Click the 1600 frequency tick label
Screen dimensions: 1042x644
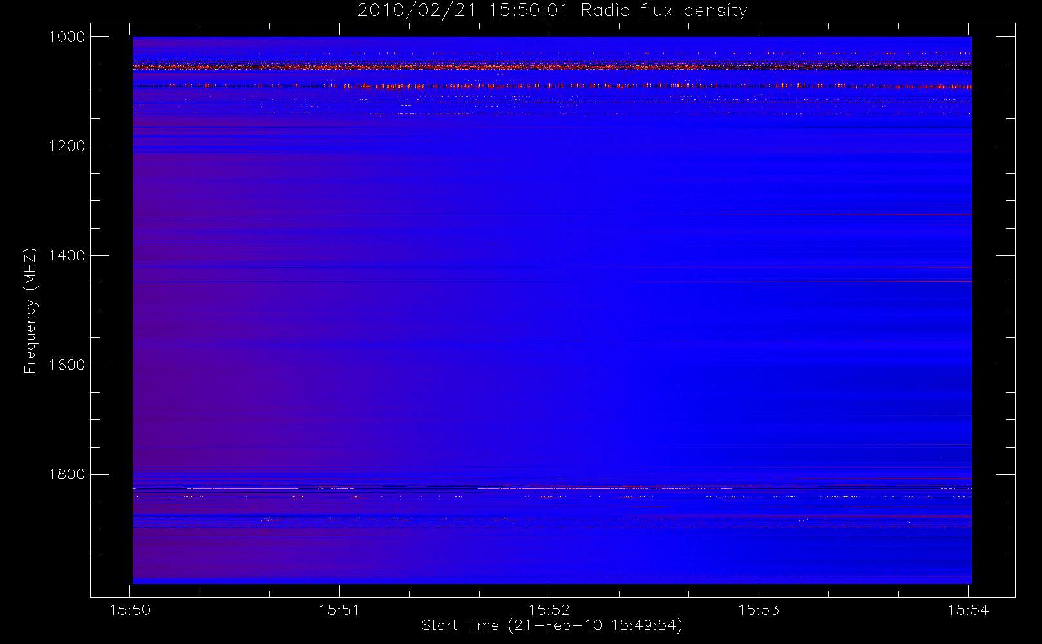point(67,365)
